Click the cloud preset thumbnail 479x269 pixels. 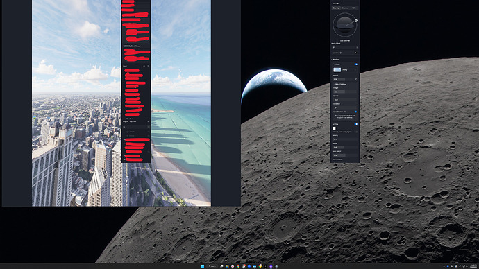click(x=337, y=70)
